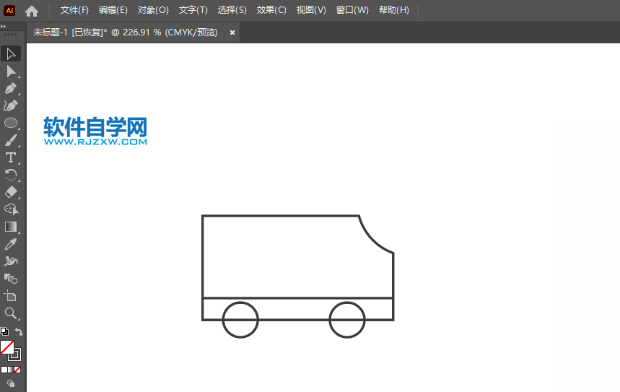Select the Rotate tool
The image size is (620, 392).
11,175
